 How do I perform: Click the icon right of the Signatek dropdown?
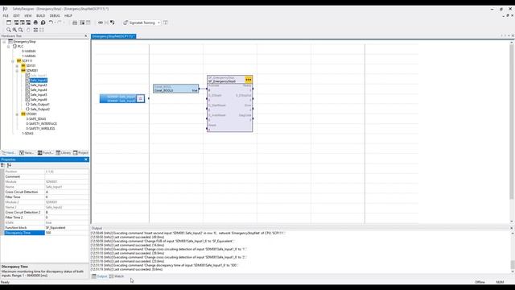[165, 23]
